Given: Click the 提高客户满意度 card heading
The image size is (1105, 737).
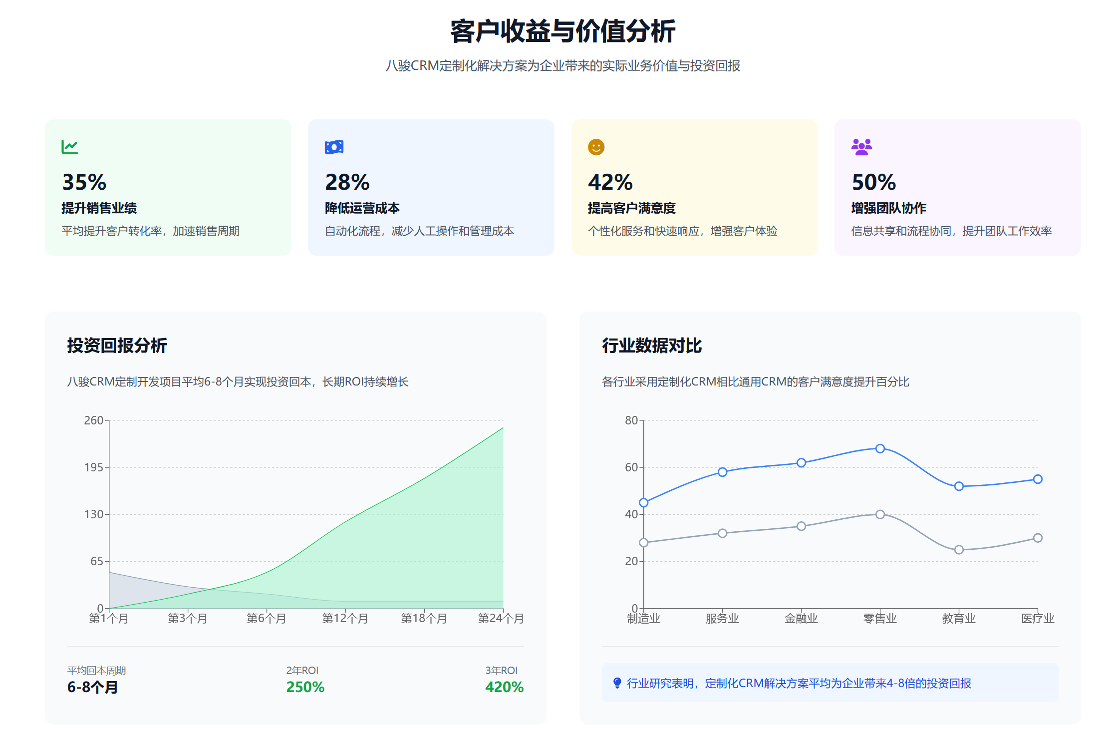Looking at the screenshot, I should (x=631, y=208).
